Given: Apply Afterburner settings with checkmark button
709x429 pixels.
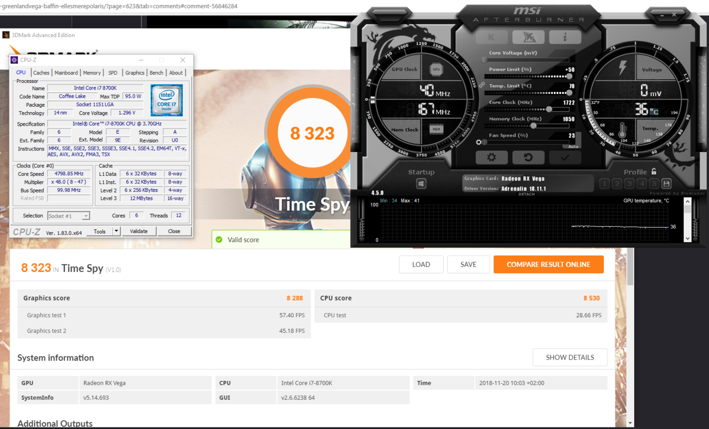Looking at the screenshot, I should point(564,158).
